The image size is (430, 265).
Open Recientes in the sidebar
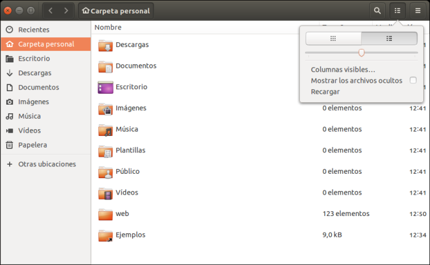pyautogui.click(x=34, y=29)
